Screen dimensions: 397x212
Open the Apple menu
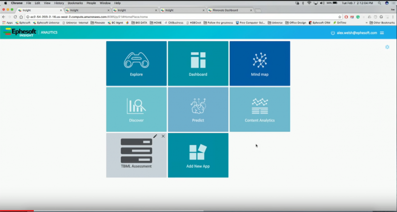point(5,3)
